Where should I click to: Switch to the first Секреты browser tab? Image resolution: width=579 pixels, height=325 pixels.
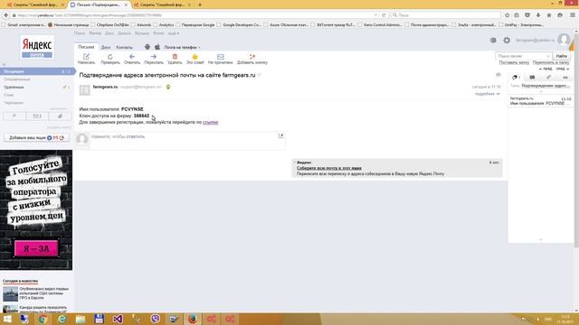coord(36,5)
